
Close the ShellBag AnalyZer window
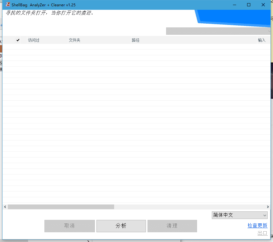[263, 5]
